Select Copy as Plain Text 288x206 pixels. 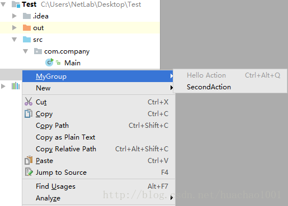(98, 137)
